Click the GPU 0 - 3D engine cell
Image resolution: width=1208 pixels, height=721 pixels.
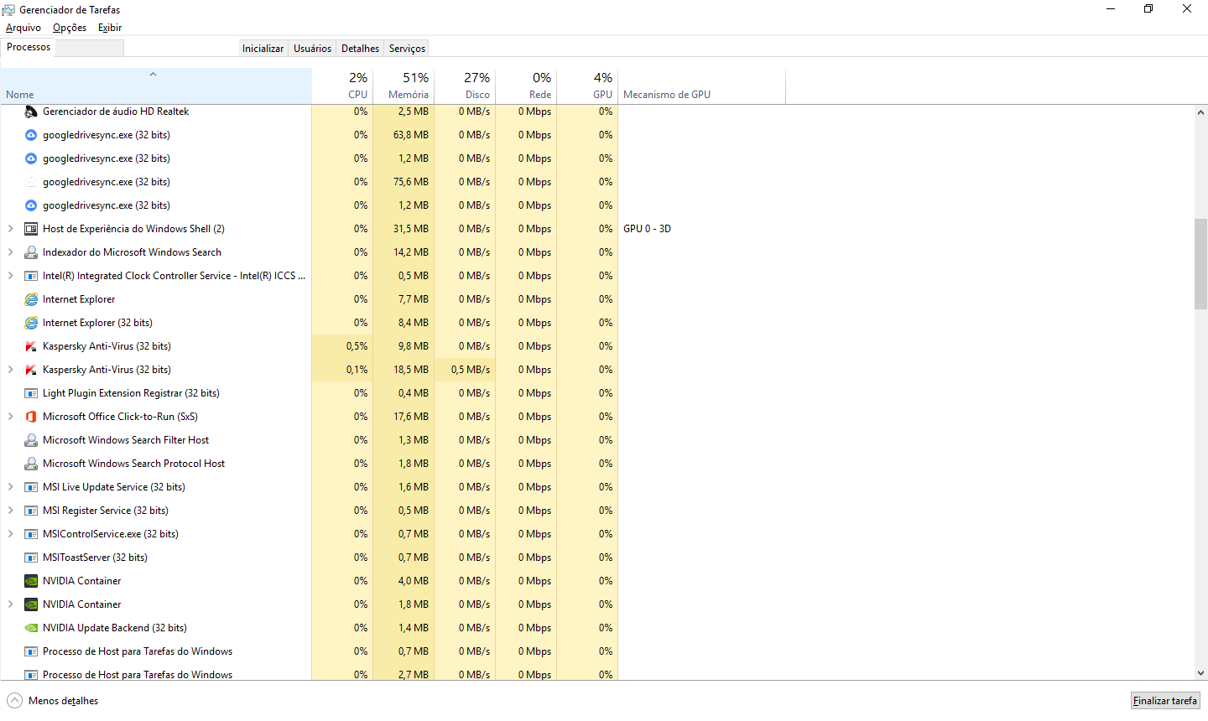[647, 229]
